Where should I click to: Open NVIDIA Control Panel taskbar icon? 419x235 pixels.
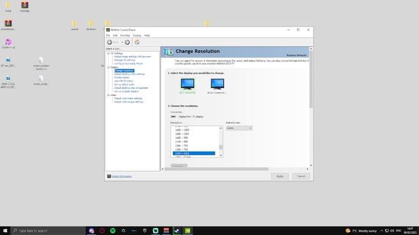point(188,230)
